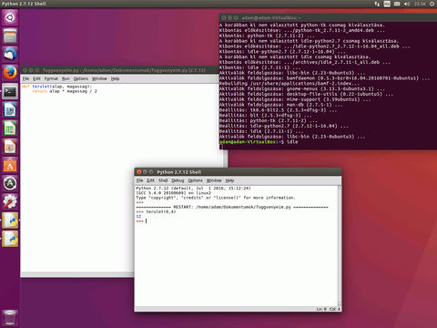
Task: Open Help menu in fuggvenyeim.py editor
Action: tap(115, 78)
